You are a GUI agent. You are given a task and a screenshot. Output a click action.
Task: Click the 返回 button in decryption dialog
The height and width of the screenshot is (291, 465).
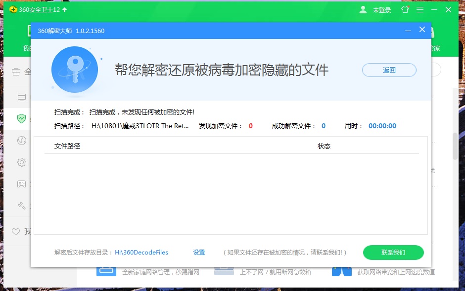(389, 70)
